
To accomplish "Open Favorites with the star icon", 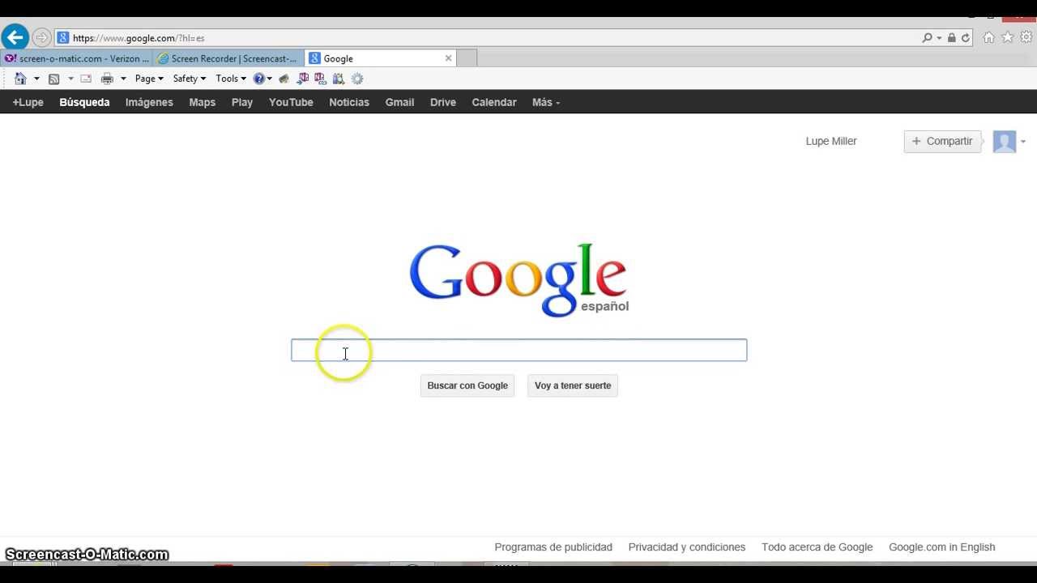I will [1008, 37].
